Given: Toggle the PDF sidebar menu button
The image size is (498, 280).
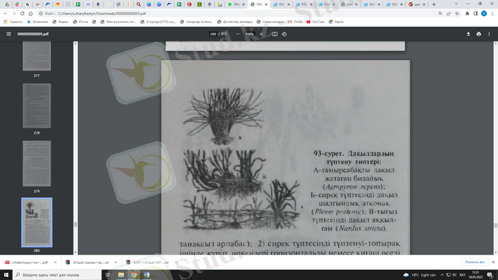Looking at the screenshot, I should pos(9,34).
